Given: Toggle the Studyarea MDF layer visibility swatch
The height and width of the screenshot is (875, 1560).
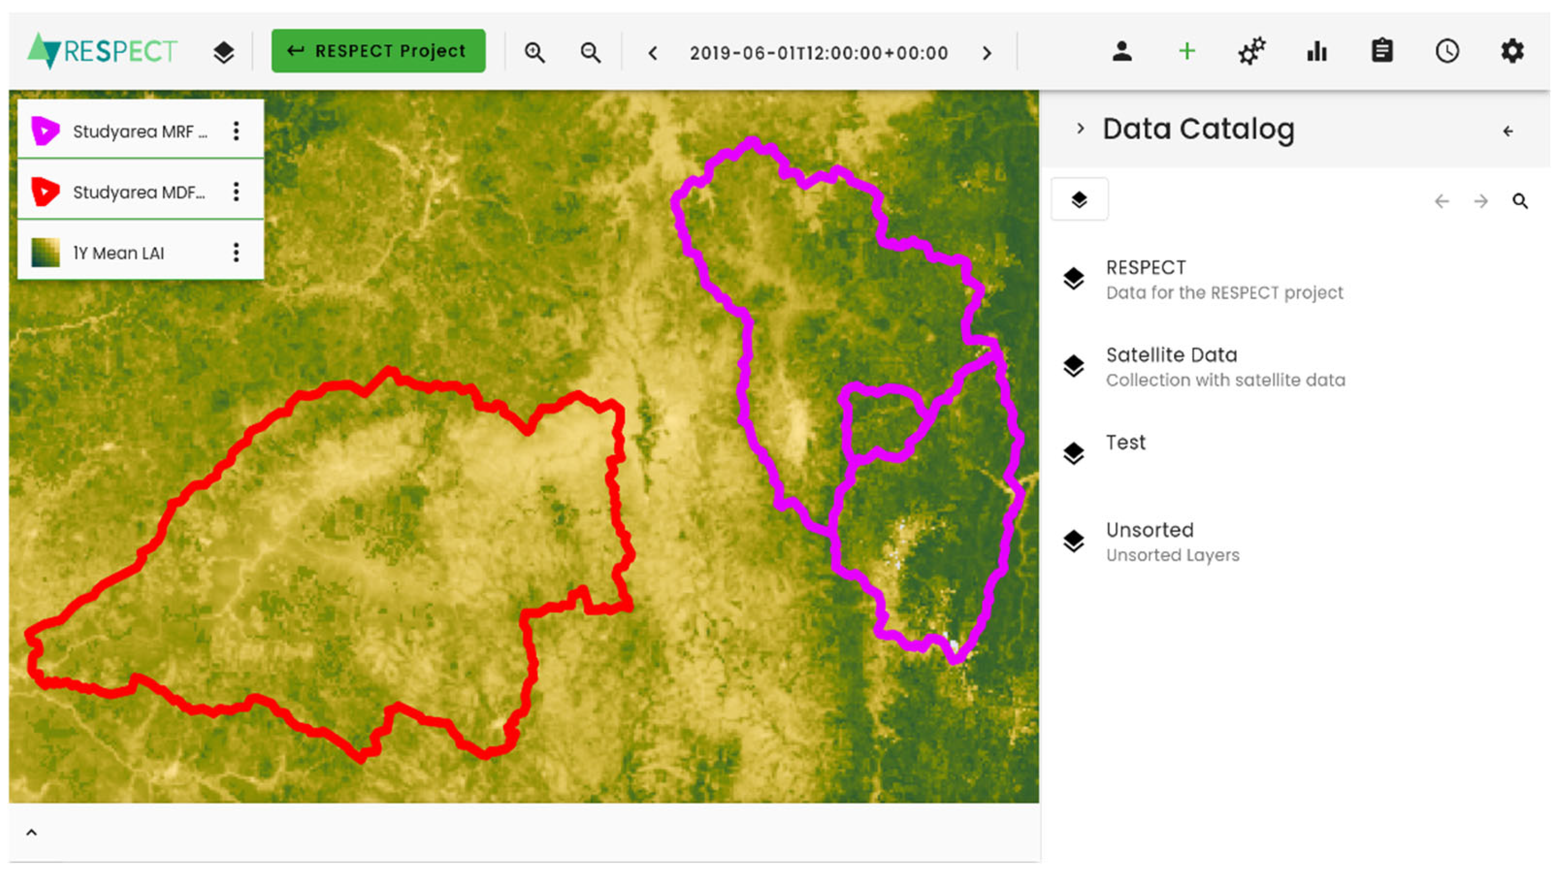Looking at the screenshot, I should click(45, 191).
